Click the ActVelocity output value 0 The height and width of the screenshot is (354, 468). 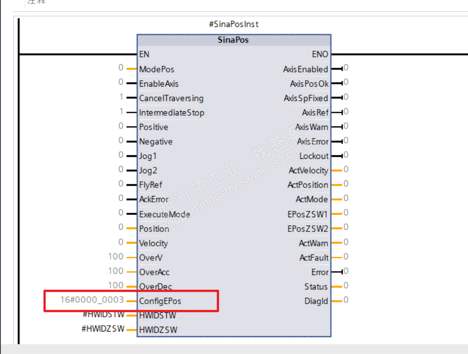point(346,170)
